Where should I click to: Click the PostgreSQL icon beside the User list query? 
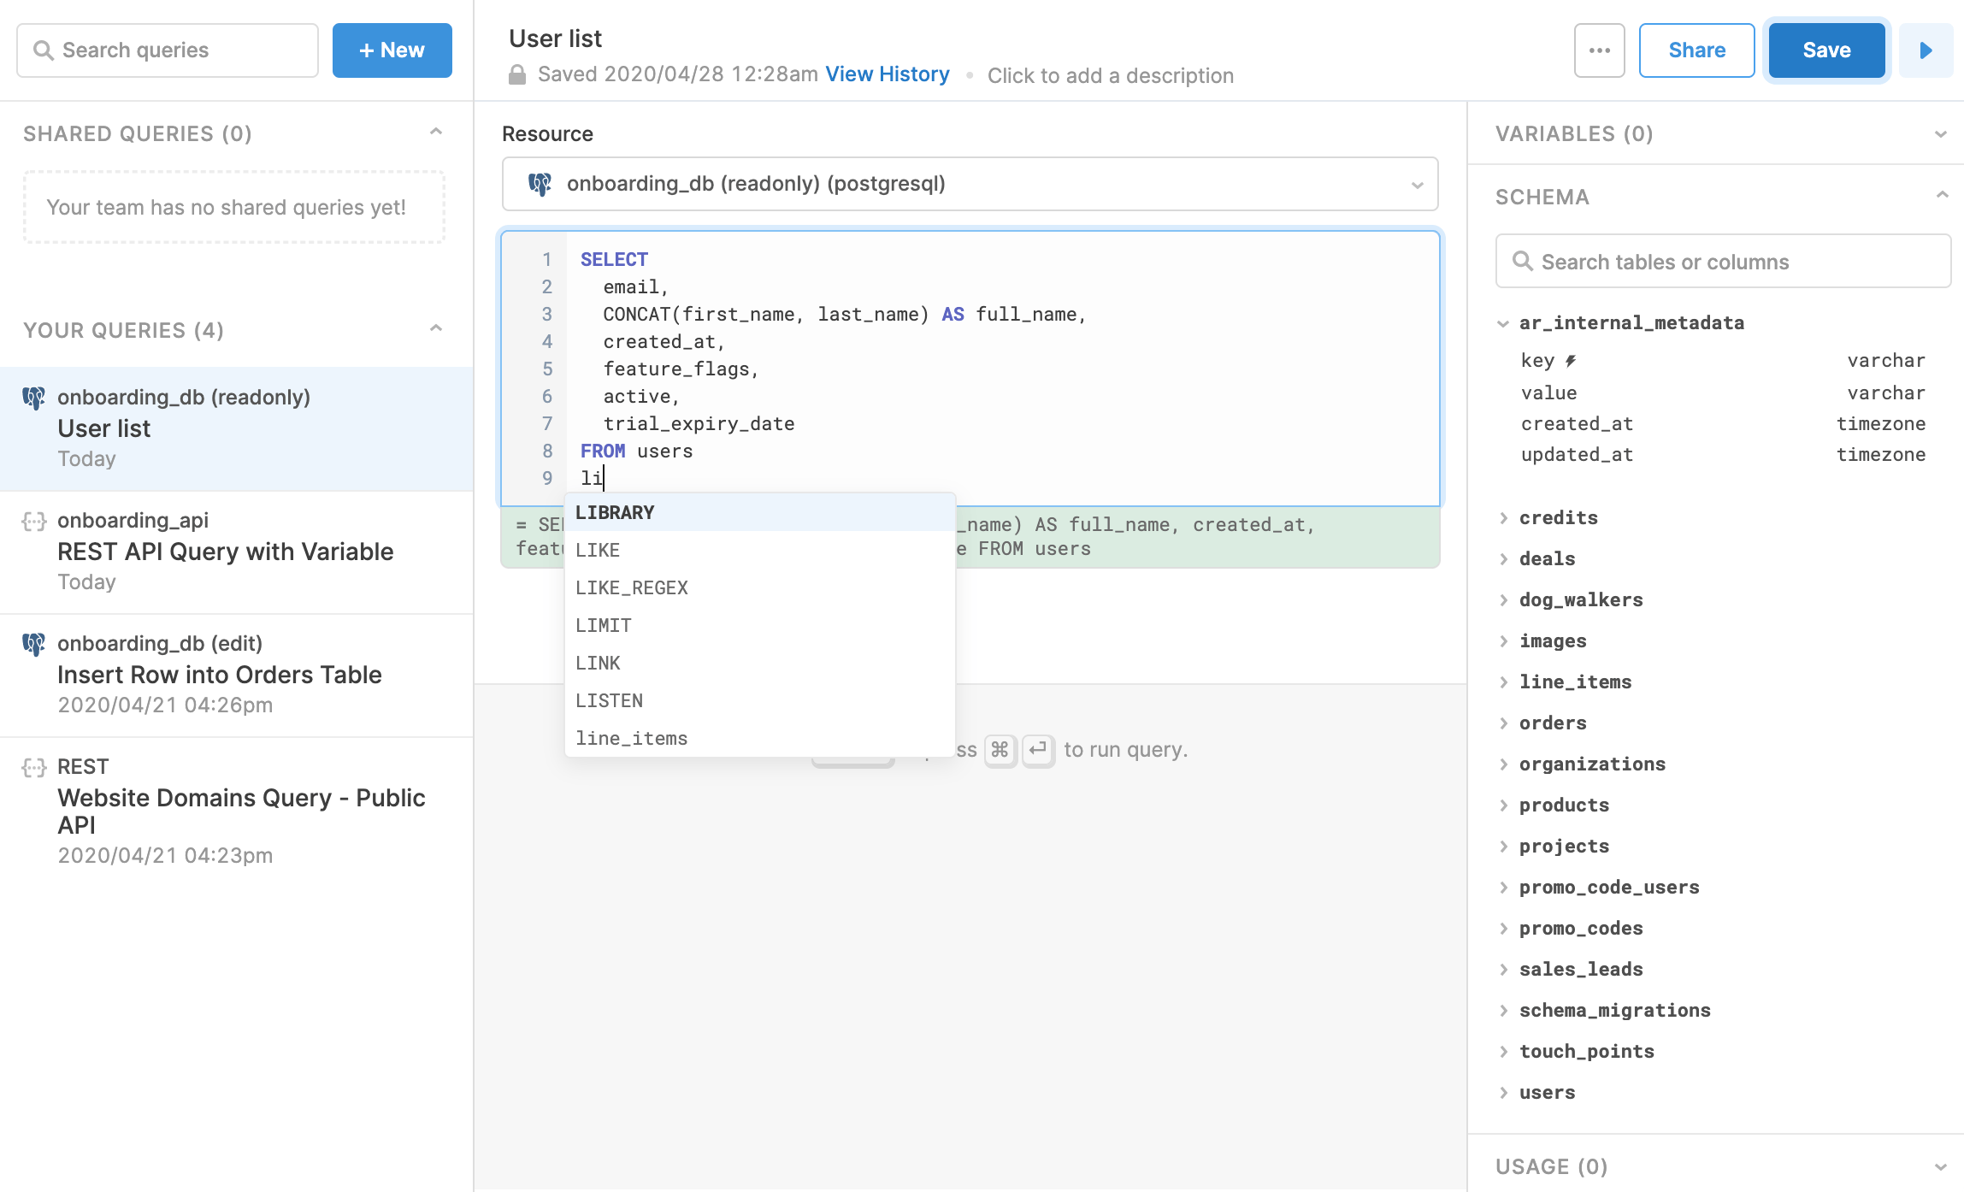pyautogui.click(x=33, y=397)
